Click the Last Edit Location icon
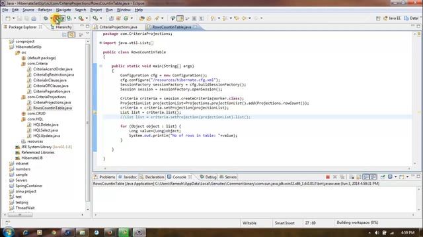423x237 pixels. [x=237, y=18]
